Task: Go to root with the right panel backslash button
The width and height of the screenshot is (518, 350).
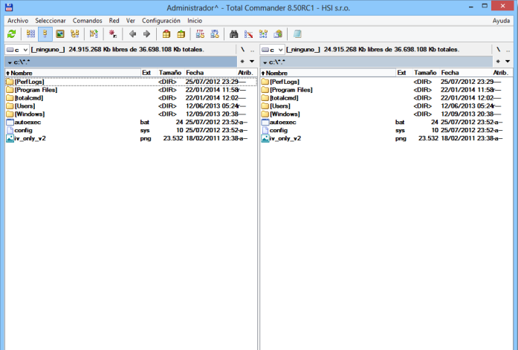Action: [x=499, y=50]
